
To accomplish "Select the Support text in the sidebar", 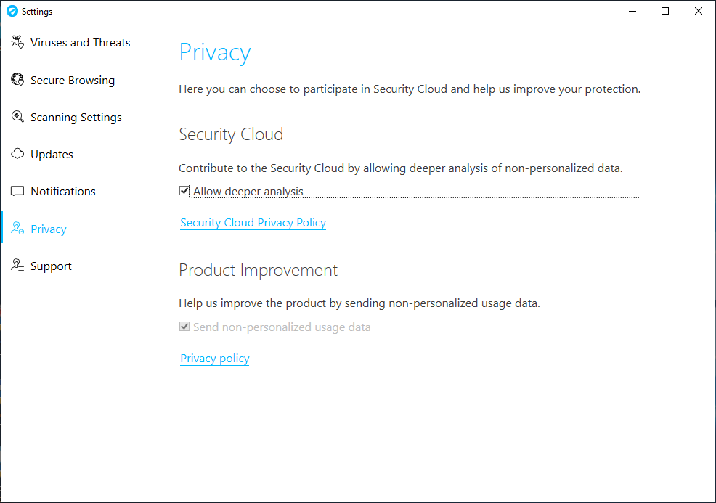I will (51, 266).
